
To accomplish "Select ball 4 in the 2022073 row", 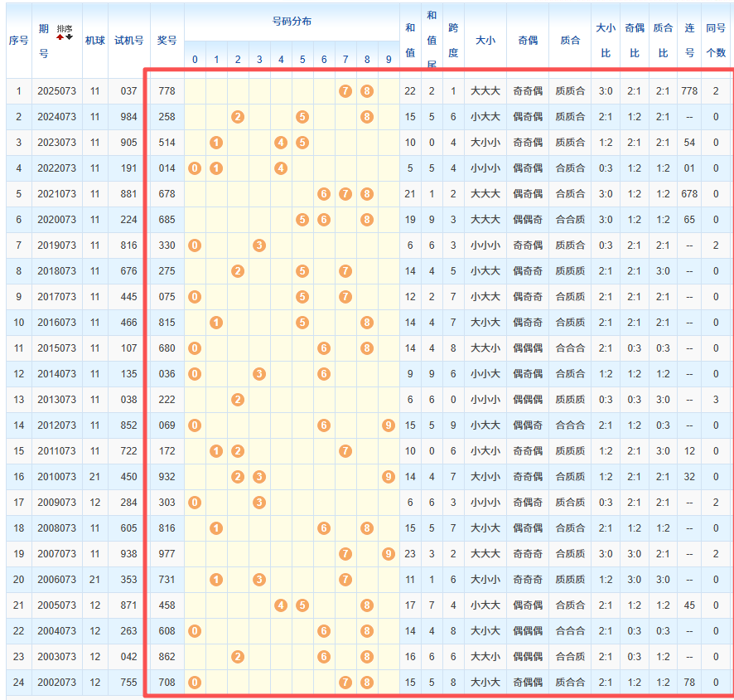I will pos(281,168).
